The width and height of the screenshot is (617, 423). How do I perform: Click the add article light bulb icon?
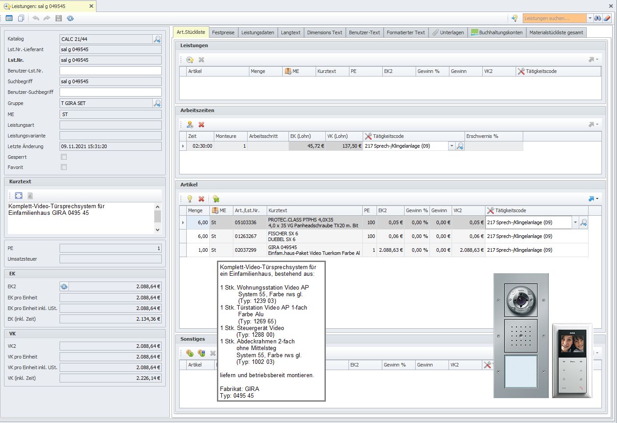tap(190, 199)
